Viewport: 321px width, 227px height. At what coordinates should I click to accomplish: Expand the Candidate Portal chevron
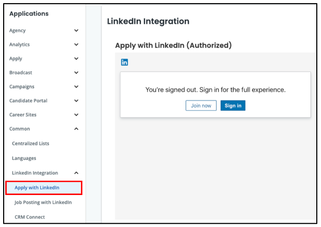click(76, 101)
